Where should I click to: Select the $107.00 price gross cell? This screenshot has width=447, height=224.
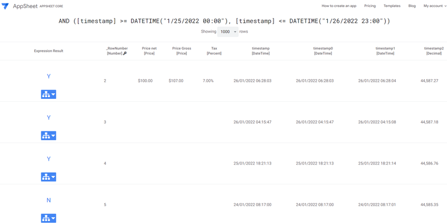pyautogui.click(x=176, y=81)
